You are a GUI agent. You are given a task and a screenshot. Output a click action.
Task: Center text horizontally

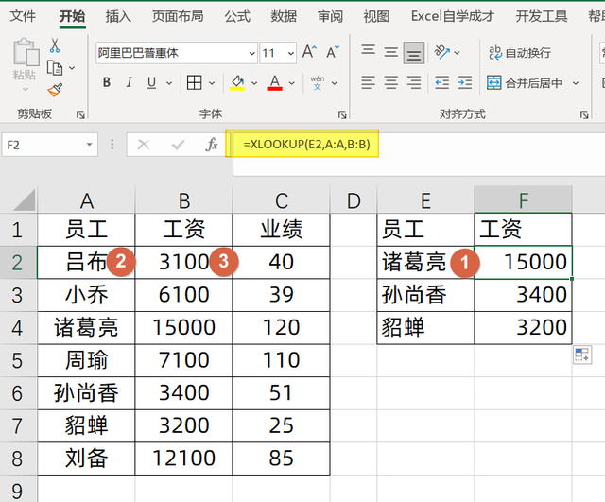(x=390, y=82)
